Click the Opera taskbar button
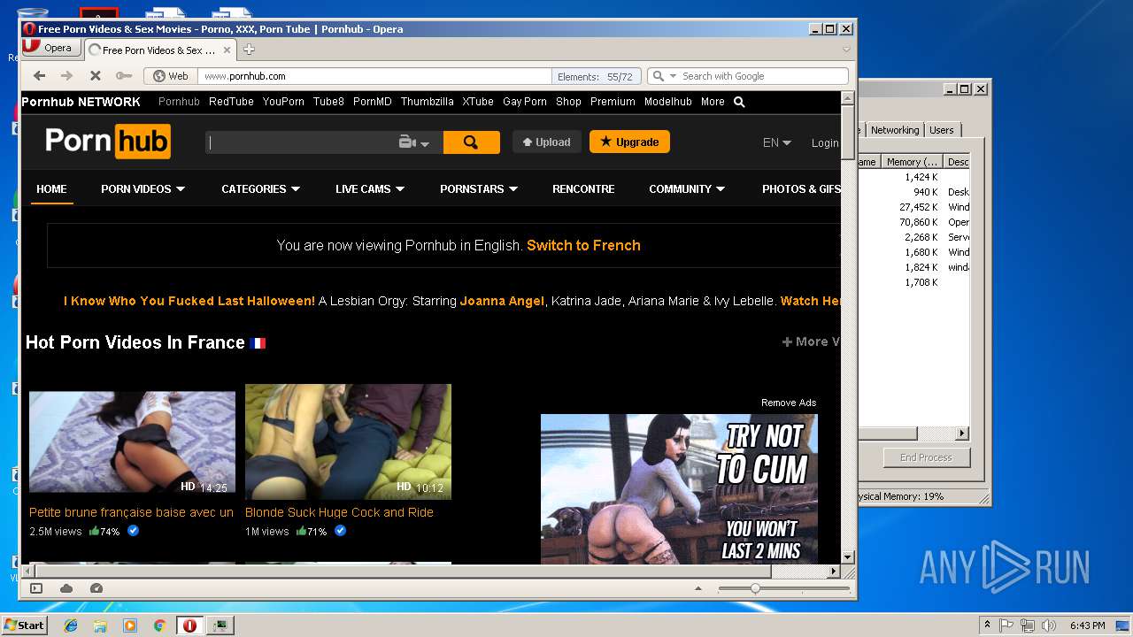The image size is (1133, 637). [x=189, y=625]
